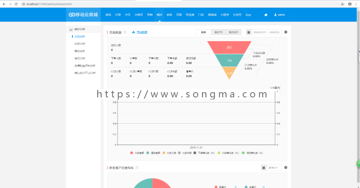This screenshot has width=360, height=188.
Task: Open the 生活号 menu
Action: click(237, 15)
